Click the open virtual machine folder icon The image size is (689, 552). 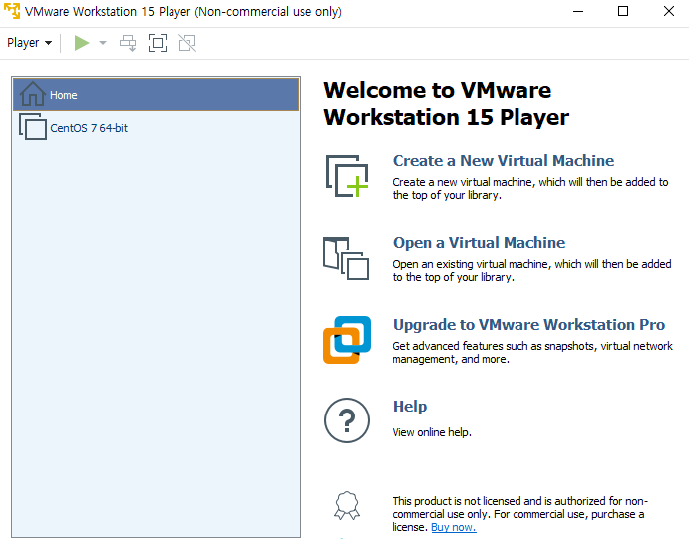[346, 258]
